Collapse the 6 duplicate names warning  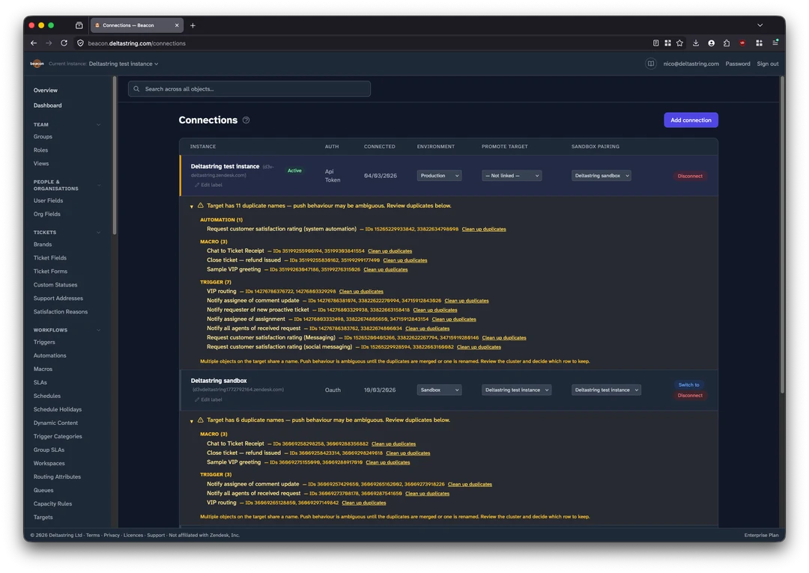tap(192, 420)
